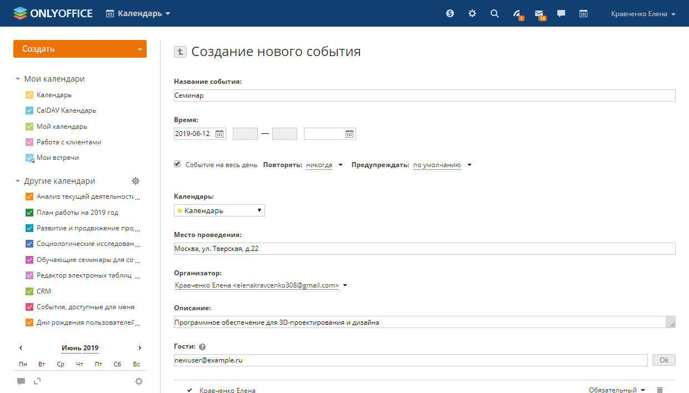
Task: Open the mail icon with badge 18
Action: coord(539,14)
